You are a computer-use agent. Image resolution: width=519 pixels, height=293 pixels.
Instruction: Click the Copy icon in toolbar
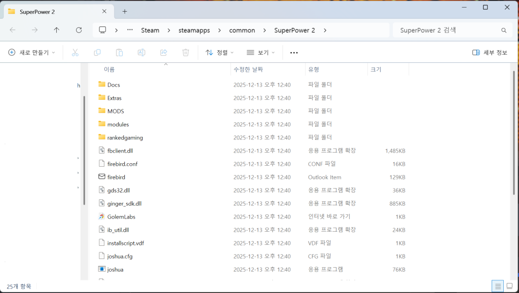pos(97,53)
